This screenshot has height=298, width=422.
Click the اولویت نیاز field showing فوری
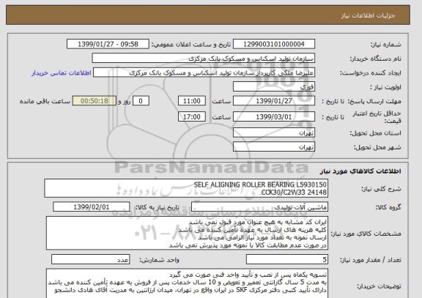274,87
